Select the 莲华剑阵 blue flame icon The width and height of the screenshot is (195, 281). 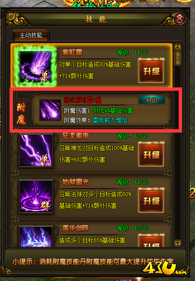click(36, 236)
